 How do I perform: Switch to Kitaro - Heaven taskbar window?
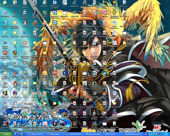(x=36, y=134)
